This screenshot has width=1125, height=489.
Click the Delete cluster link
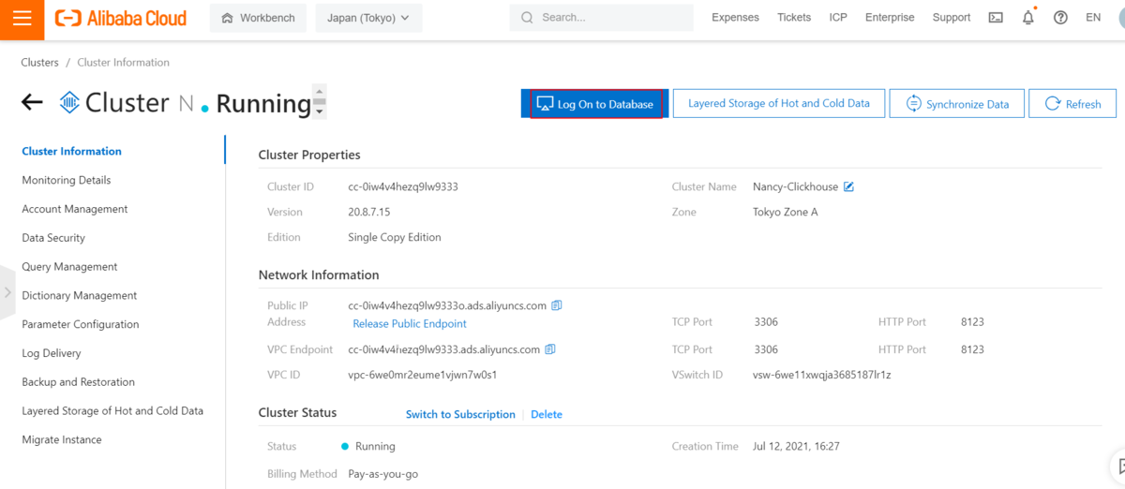pyautogui.click(x=547, y=414)
